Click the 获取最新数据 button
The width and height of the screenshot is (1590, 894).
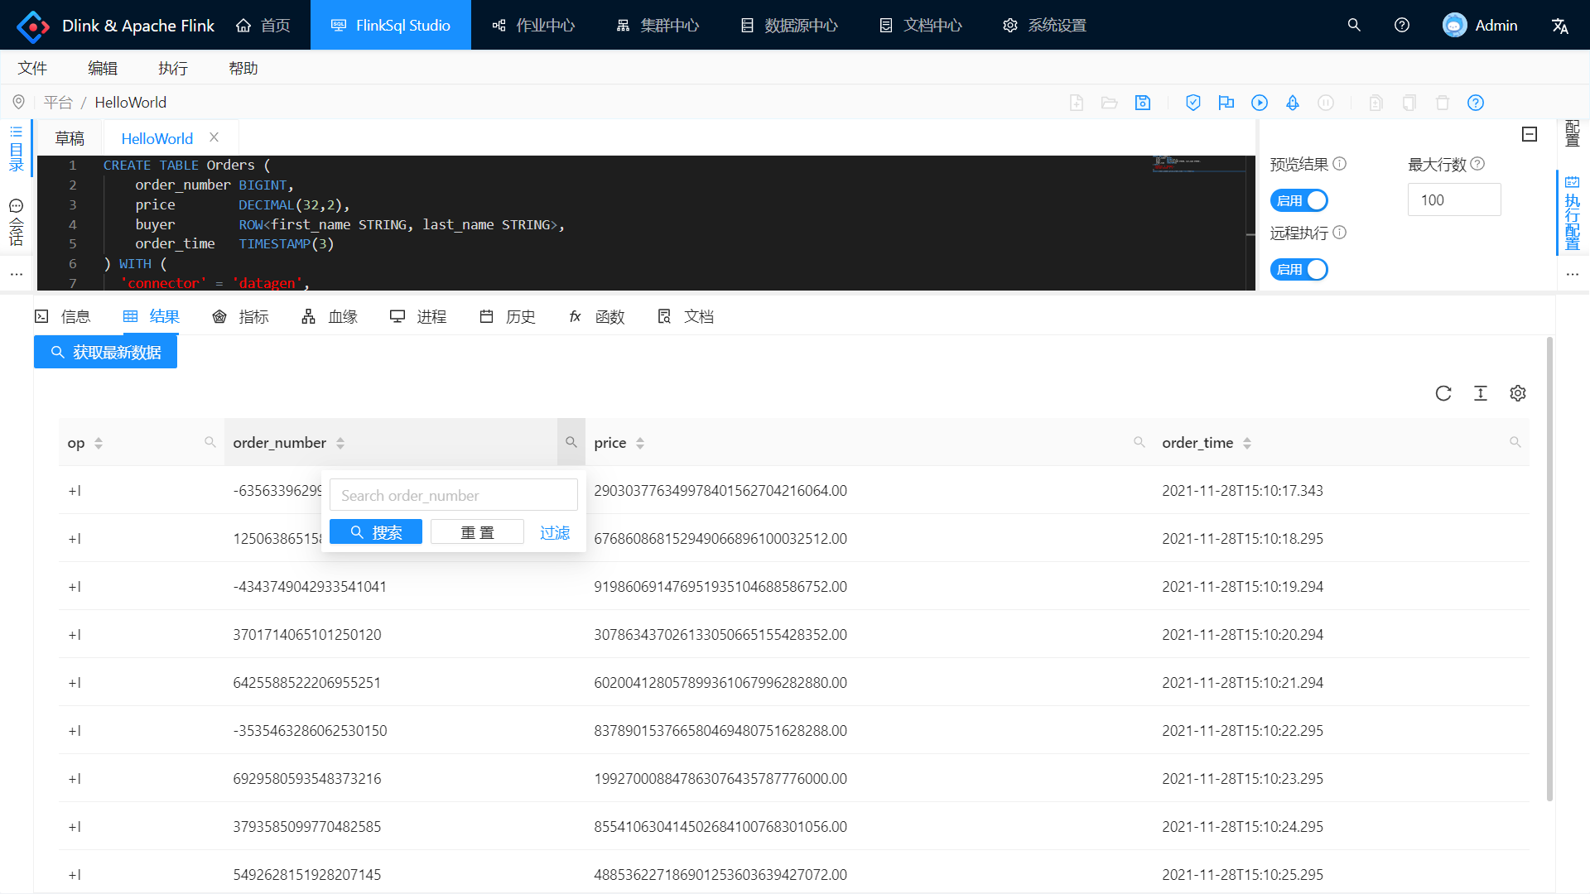[x=105, y=353]
